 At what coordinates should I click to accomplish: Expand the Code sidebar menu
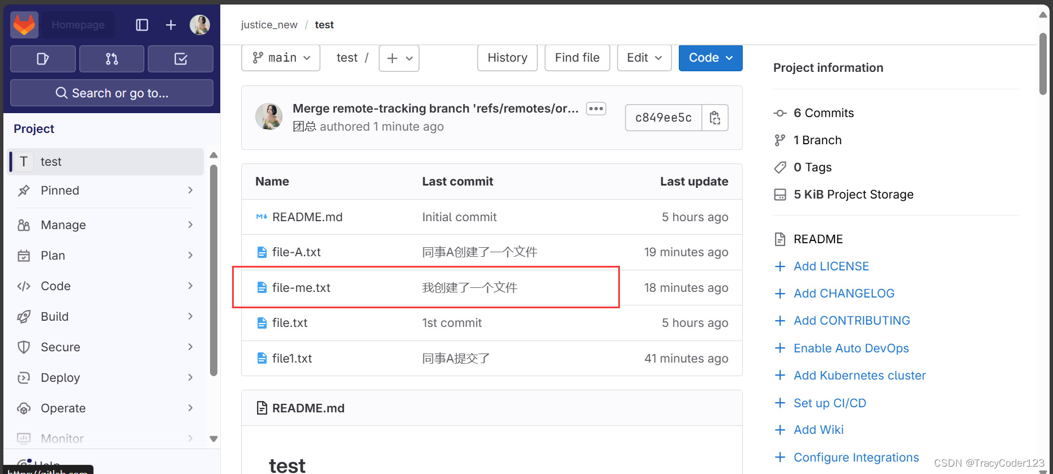(106, 286)
